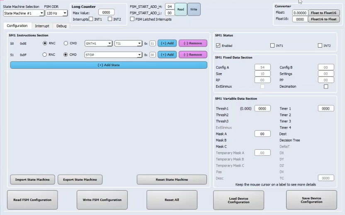Click Import State Machine
345x215 pixels.
coord(32,179)
